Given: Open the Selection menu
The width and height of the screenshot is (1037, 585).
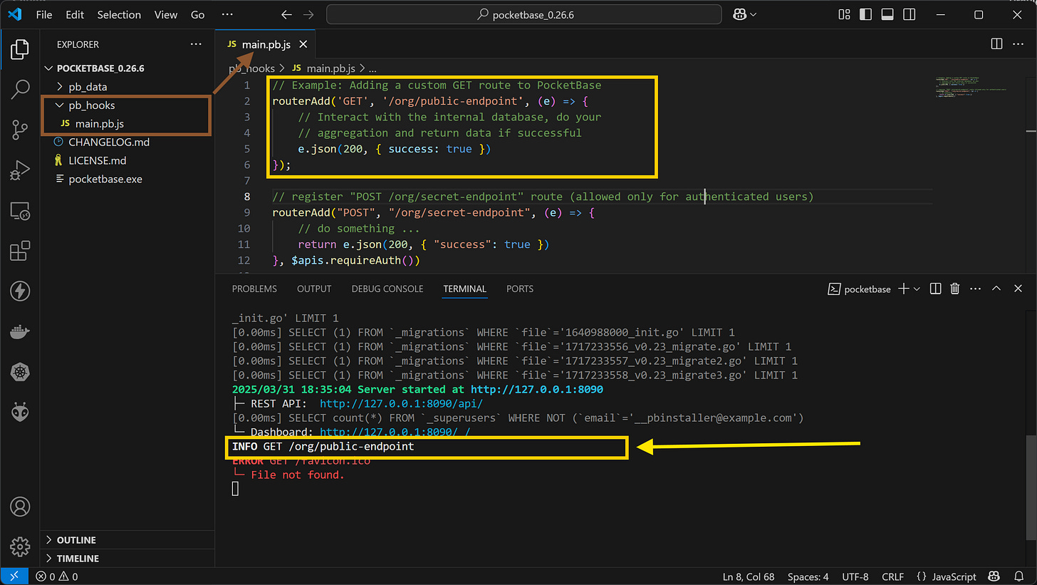Looking at the screenshot, I should point(119,14).
